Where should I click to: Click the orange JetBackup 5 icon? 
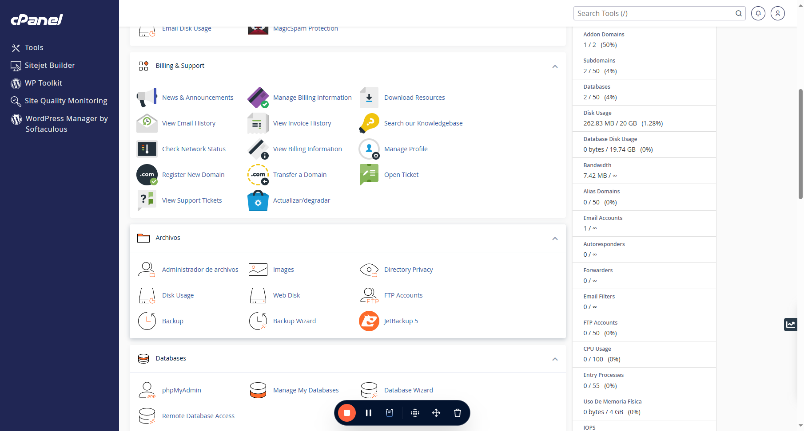click(369, 321)
